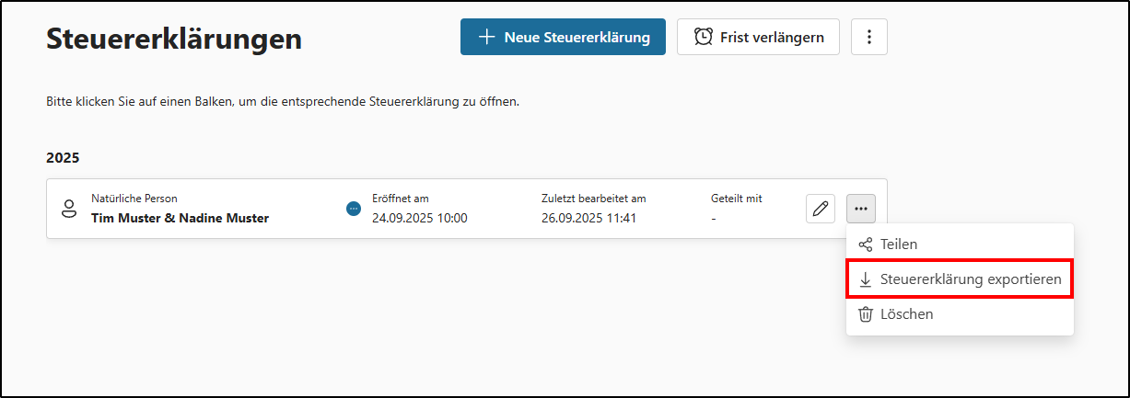The width and height of the screenshot is (1130, 398).
Task: Click the blue status indicator icon
Action: (354, 209)
